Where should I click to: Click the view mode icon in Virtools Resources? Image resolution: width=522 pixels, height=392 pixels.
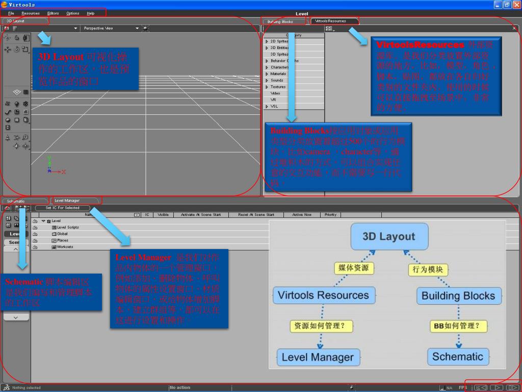[x=329, y=29]
